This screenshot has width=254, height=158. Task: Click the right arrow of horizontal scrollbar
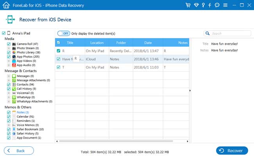[188, 141]
